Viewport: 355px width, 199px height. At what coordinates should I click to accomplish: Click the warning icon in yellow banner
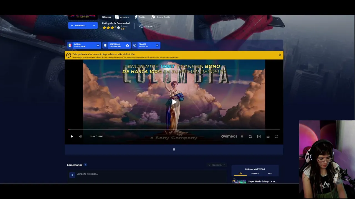[69, 55]
